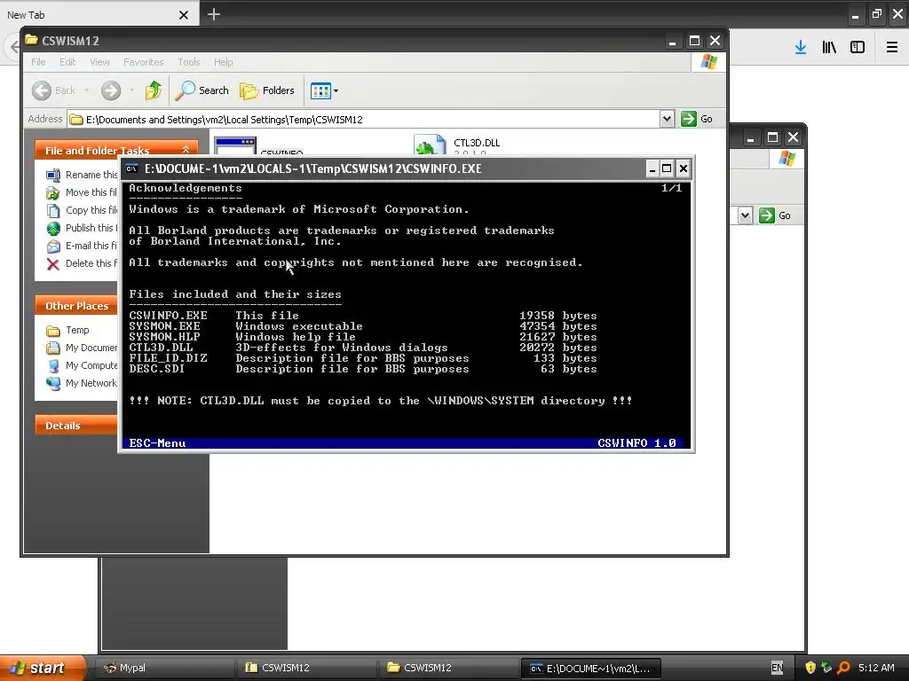Click the CSWINFO.EXE row in file list

(362, 316)
